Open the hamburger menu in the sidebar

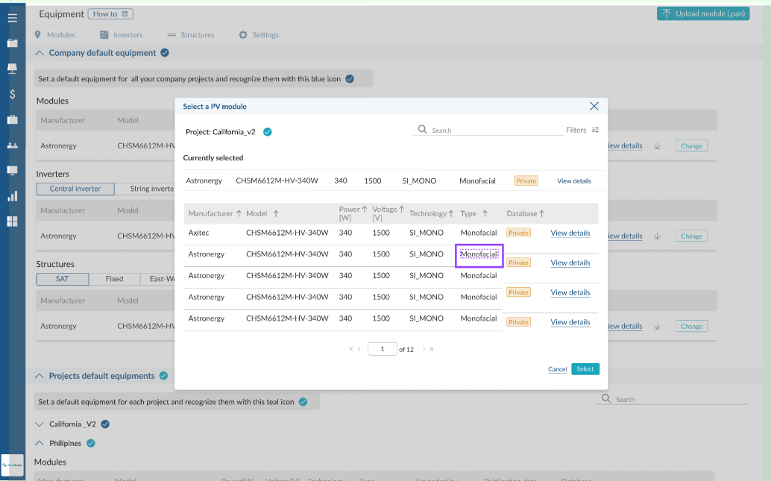[12, 18]
